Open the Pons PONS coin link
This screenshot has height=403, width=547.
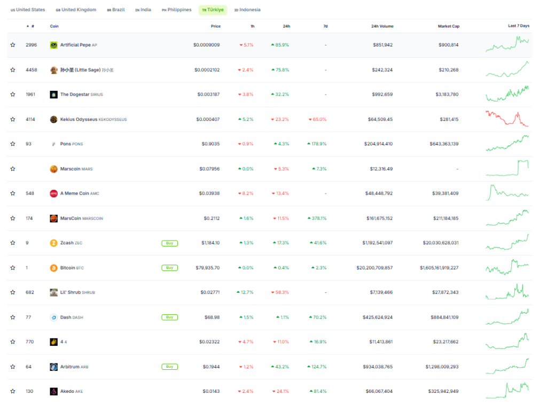[72, 144]
